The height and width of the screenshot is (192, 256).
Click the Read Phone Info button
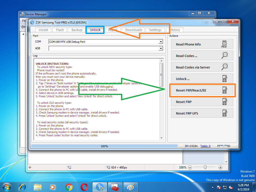pyautogui.click(x=202, y=44)
